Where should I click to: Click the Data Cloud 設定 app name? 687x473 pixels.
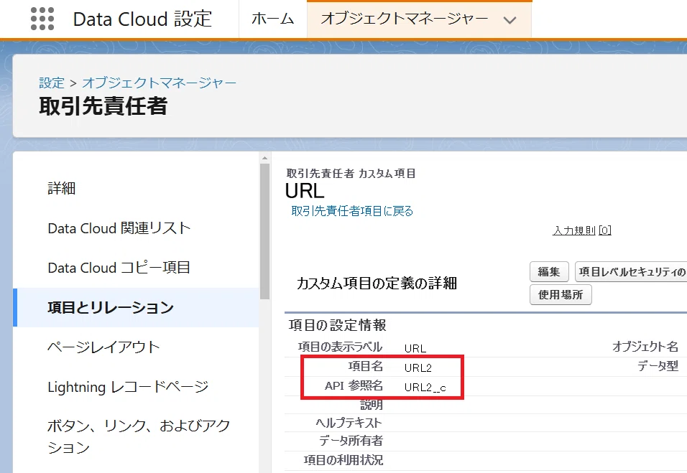pyautogui.click(x=142, y=19)
